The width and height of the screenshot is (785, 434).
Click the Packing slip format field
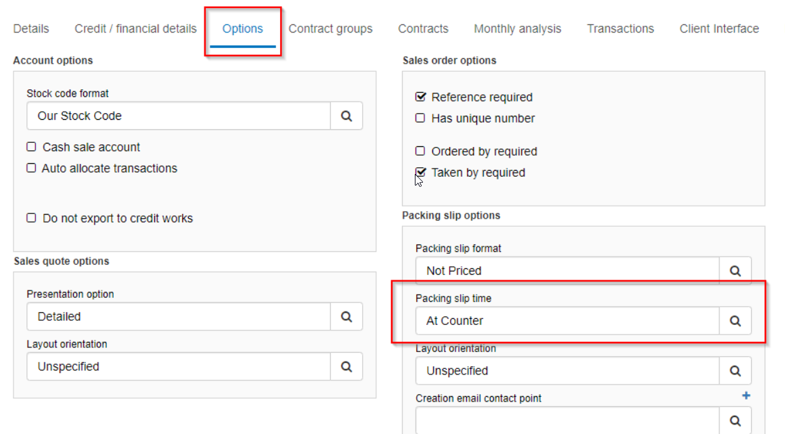pyautogui.click(x=567, y=271)
